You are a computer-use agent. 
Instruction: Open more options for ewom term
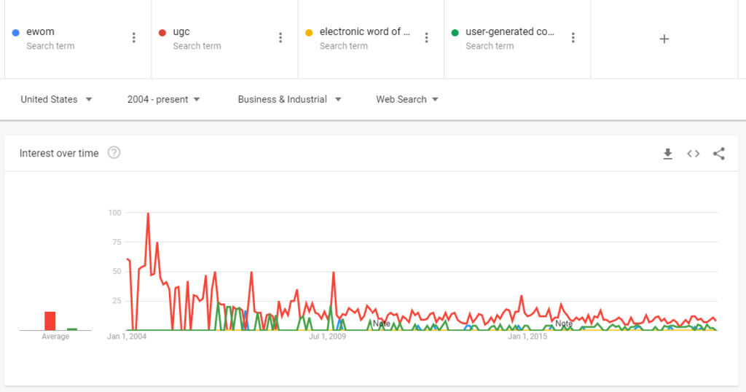pos(133,38)
